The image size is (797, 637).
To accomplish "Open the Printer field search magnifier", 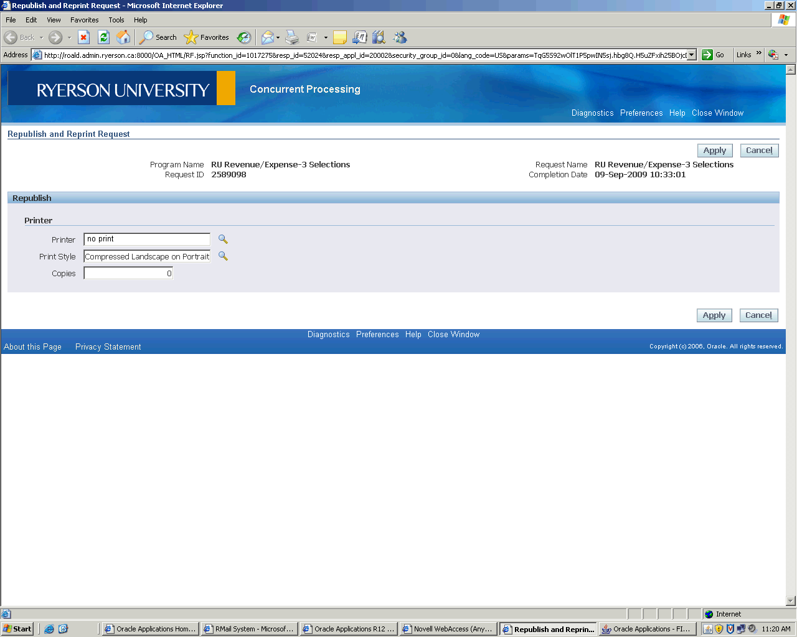I will [223, 239].
